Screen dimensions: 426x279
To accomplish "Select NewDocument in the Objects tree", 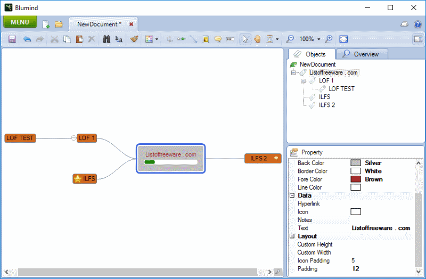I will [317, 64].
